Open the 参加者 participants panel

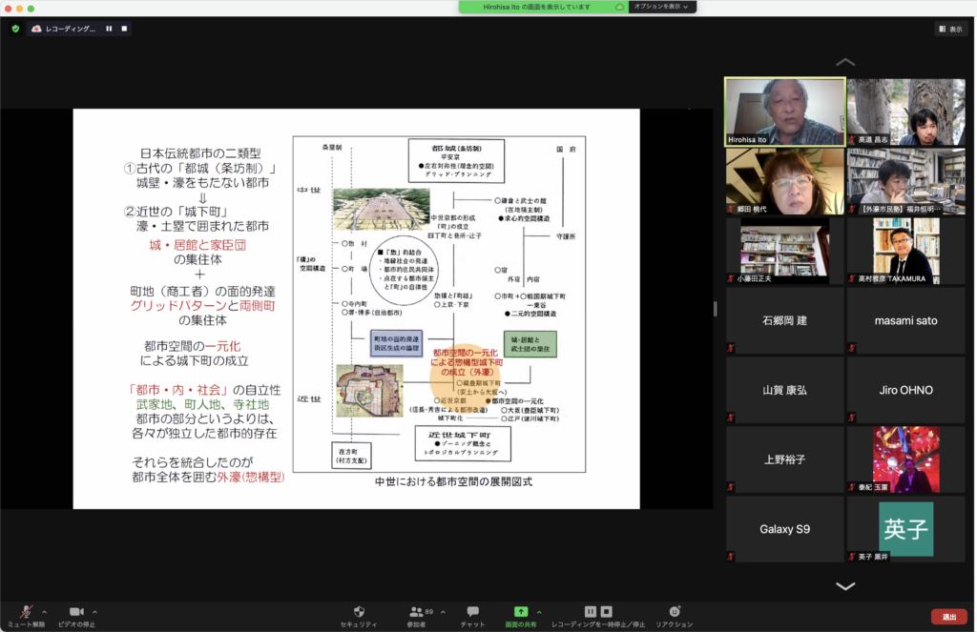coord(416,612)
